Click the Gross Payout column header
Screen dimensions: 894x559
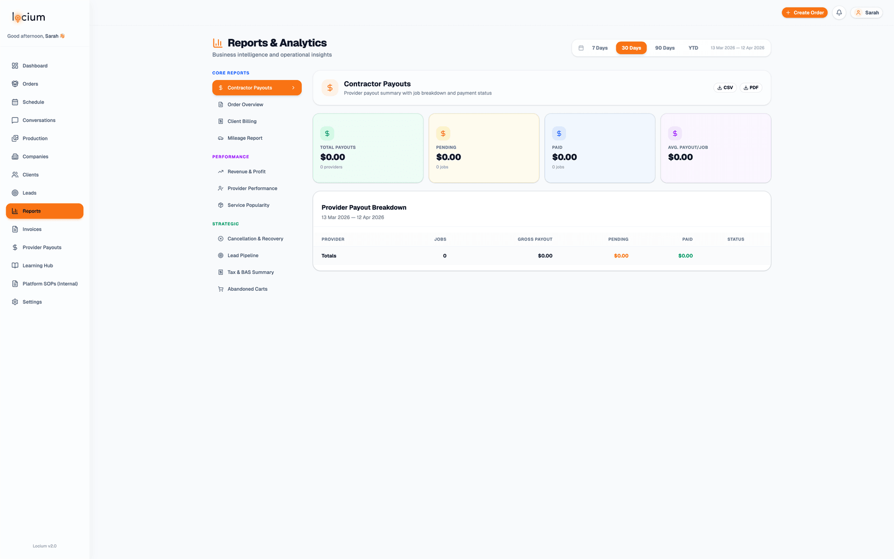pos(535,239)
